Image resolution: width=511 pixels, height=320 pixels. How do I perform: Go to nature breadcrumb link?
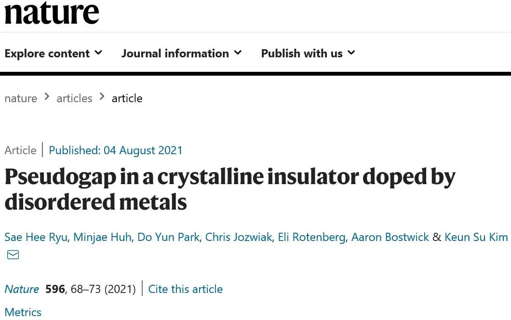(x=21, y=98)
